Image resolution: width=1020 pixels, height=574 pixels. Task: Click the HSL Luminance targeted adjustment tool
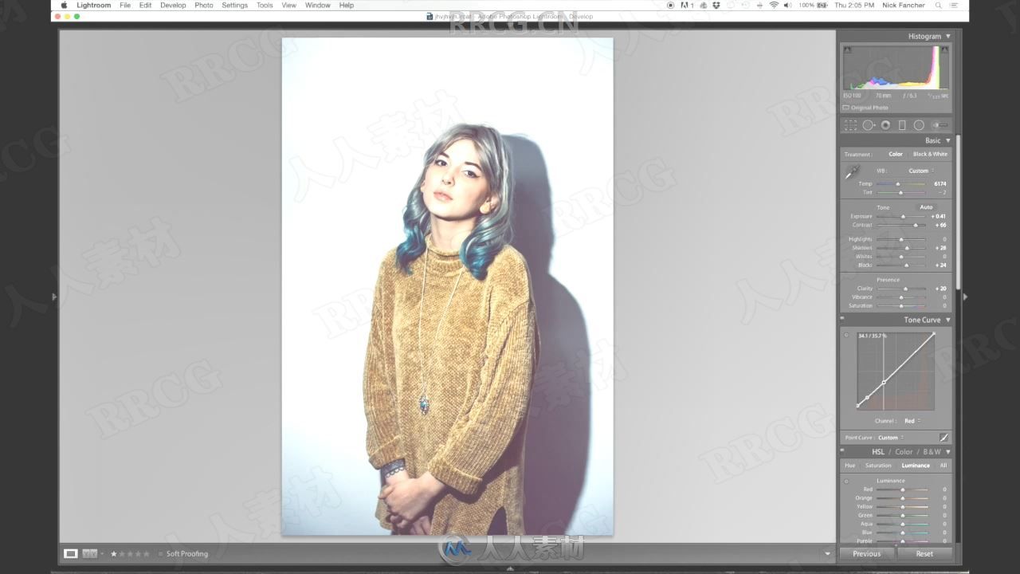pyautogui.click(x=846, y=482)
